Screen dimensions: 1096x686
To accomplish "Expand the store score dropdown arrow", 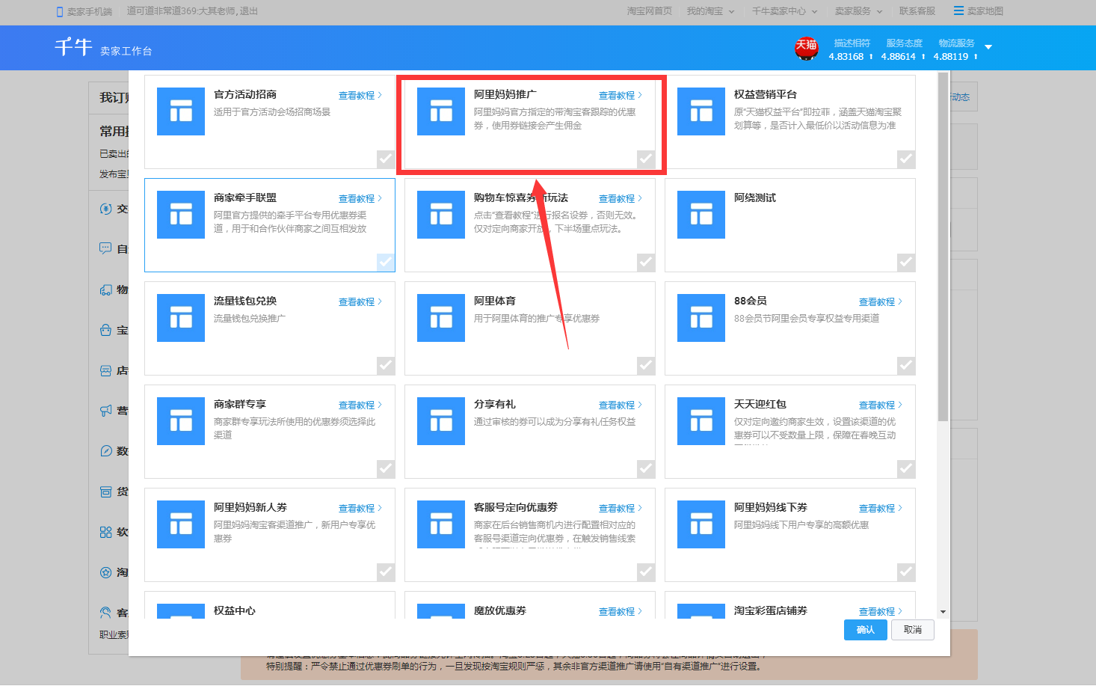I will click(x=988, y=47).
